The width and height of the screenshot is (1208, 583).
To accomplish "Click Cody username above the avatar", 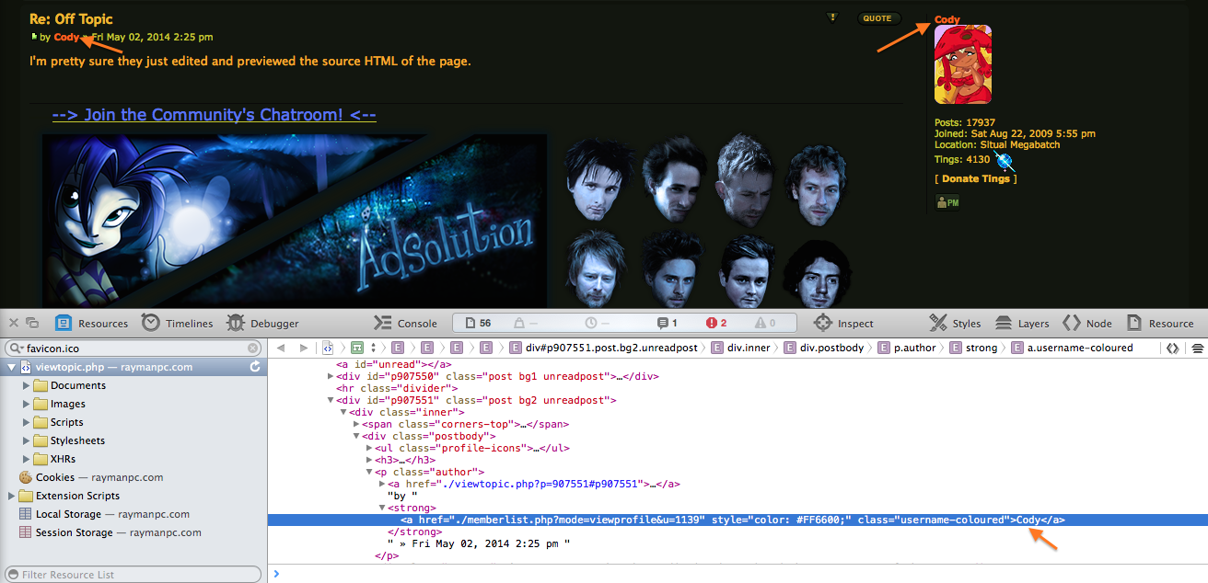I will (947, 19).
